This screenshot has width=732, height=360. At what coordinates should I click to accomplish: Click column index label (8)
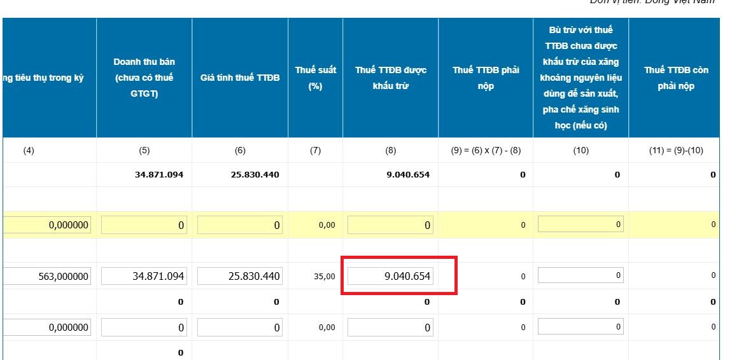click(390, 151)
